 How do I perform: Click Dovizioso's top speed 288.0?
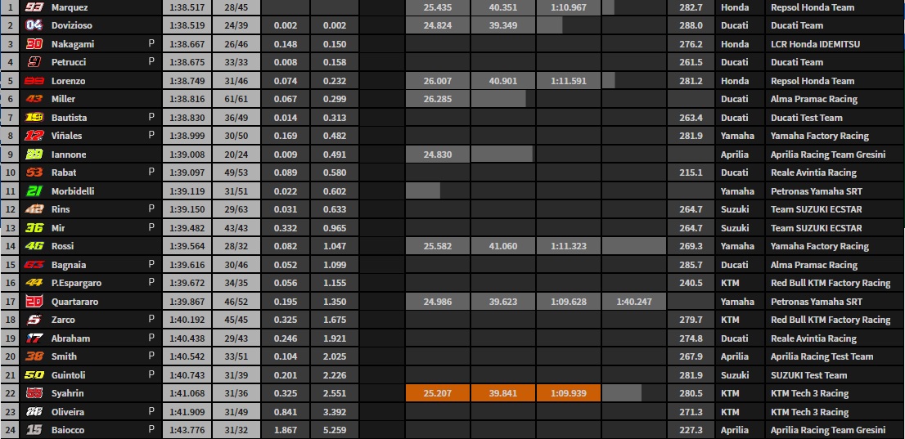click(x=691, y=25)
